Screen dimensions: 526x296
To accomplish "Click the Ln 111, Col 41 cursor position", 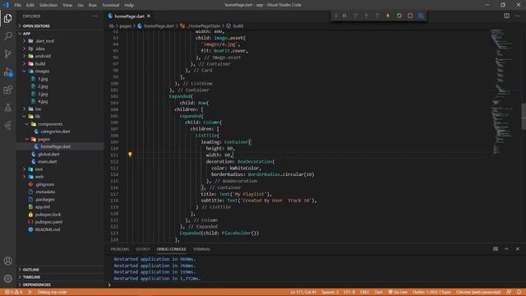I will click(x=303, y=292).
